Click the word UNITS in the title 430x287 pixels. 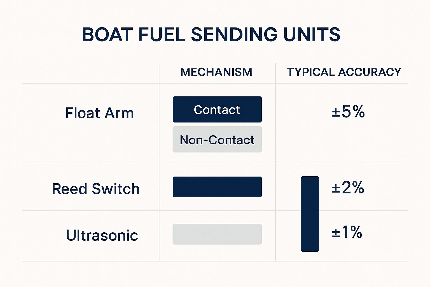click(312, 35)
